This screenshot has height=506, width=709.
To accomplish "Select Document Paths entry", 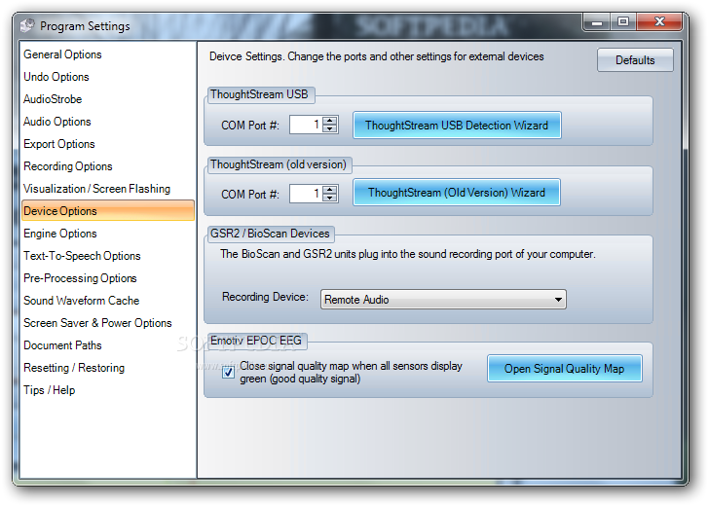I will [x=62, y=345].
